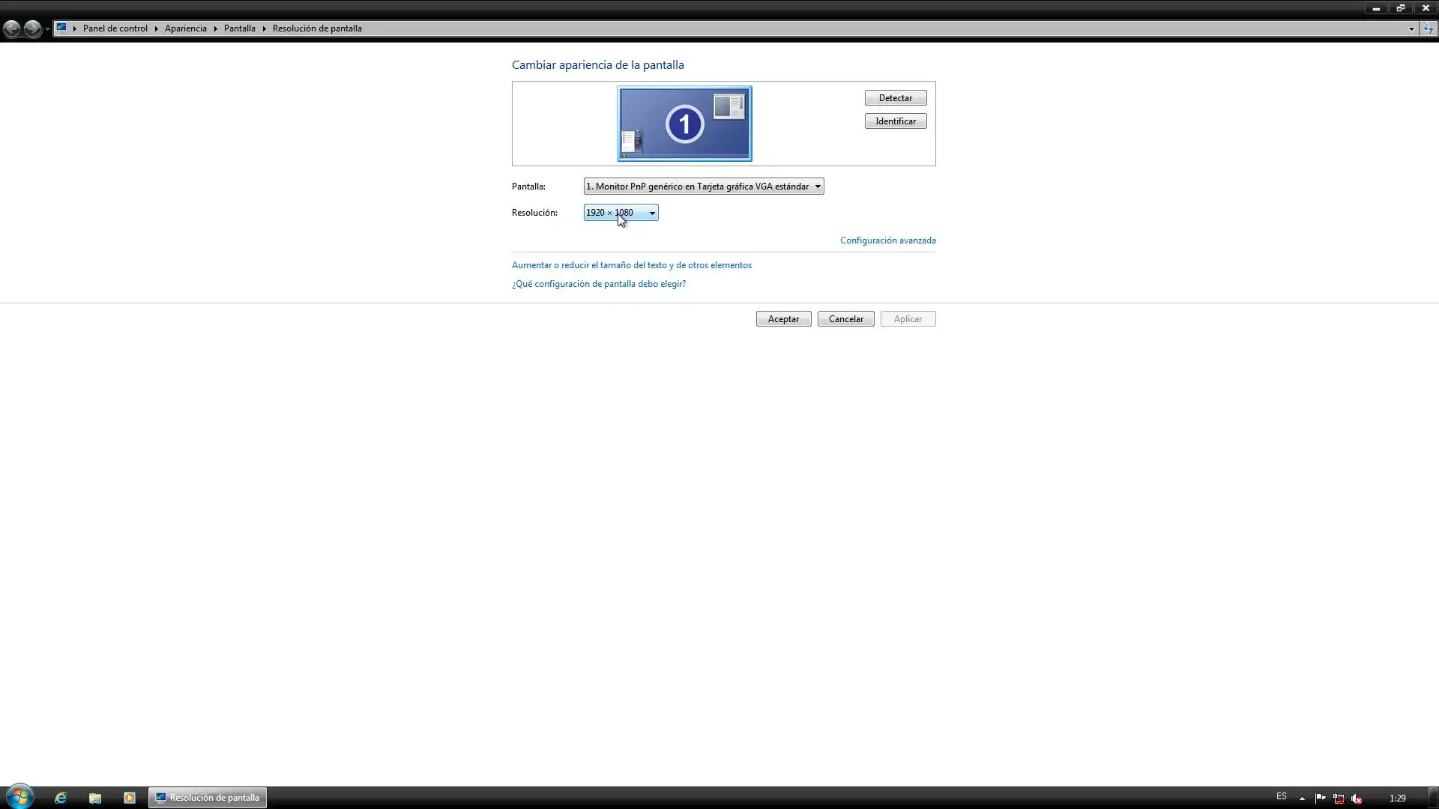1439x809 pixels.
Task: Click the muted volume speaker icon
Action: point(1357,798)
